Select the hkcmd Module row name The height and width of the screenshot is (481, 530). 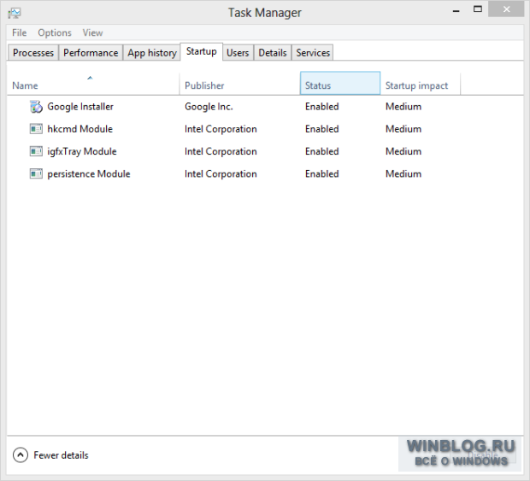(80, 129)
